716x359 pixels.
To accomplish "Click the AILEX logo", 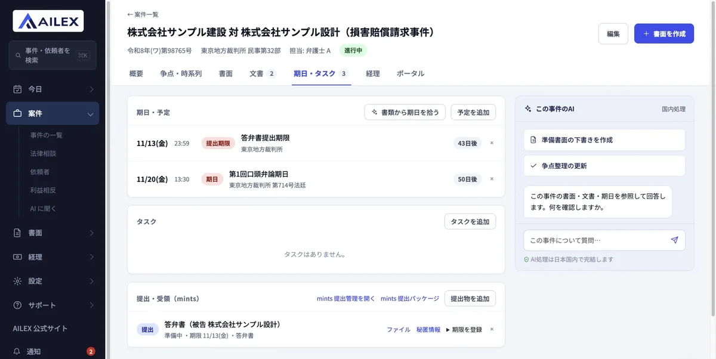I will pyautogui.click(x=48, y=21).
